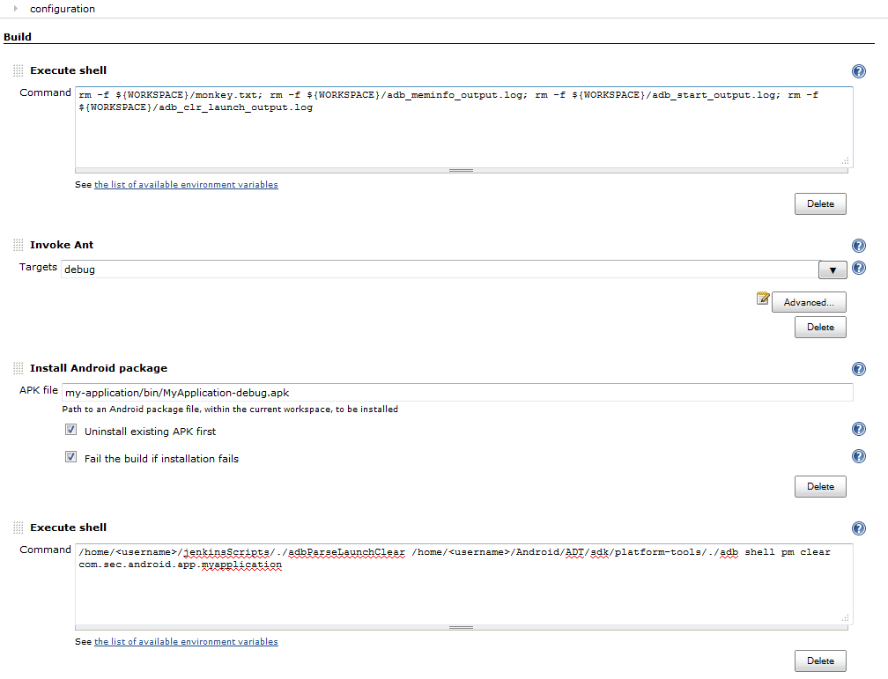This screenshot has height=679, width=888.
Task: Delete the adbParseLaunchClear Execute shell step
Action: 820,661
